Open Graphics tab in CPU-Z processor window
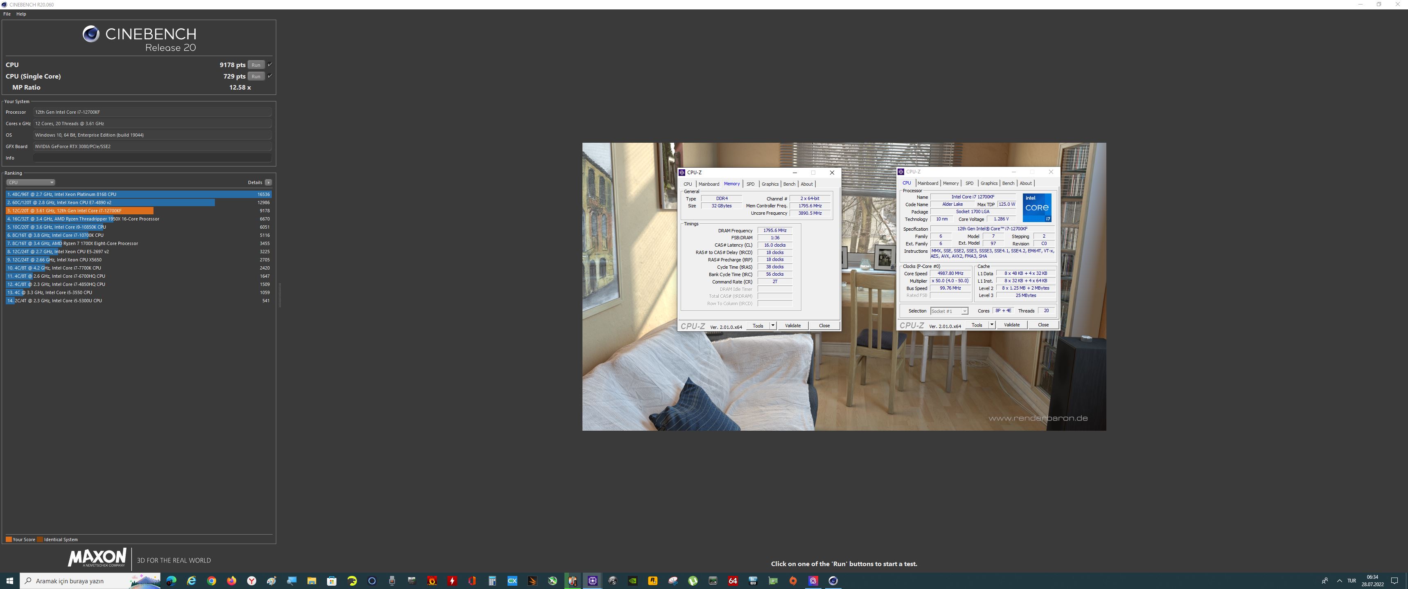This screenshot has width=1408, height=589. [989, 183]
